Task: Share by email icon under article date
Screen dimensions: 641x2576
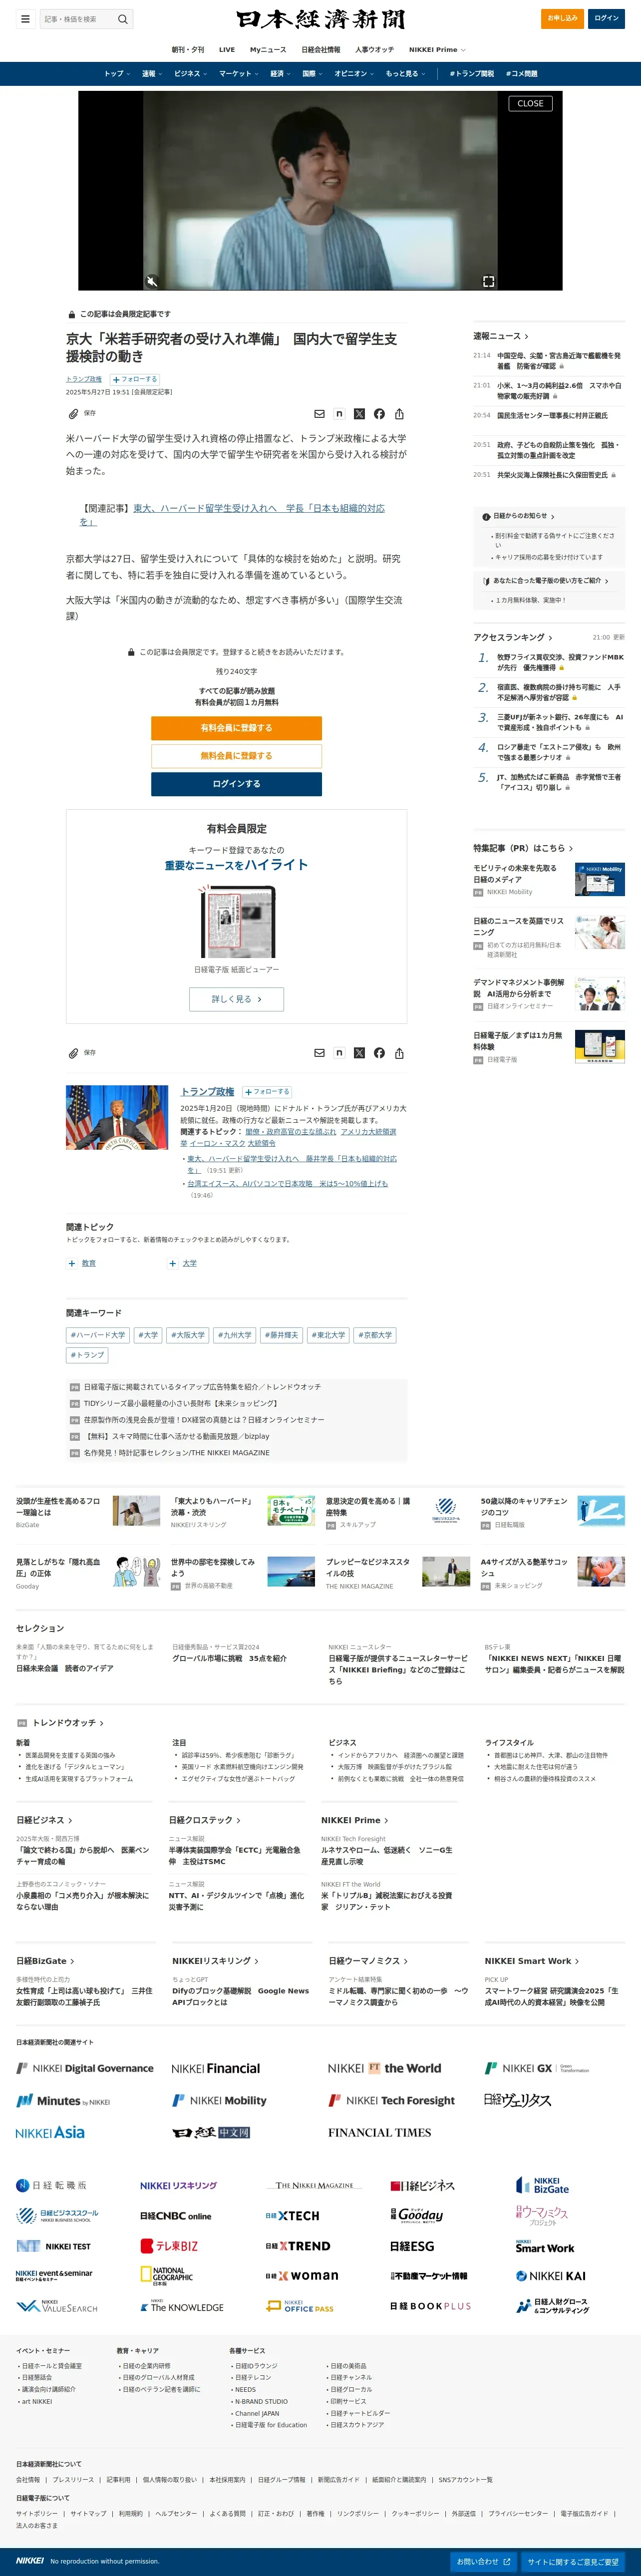Action: 320,413
